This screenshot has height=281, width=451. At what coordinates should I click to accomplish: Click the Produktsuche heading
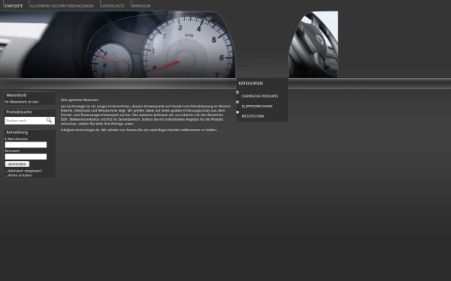click(19, 112)
